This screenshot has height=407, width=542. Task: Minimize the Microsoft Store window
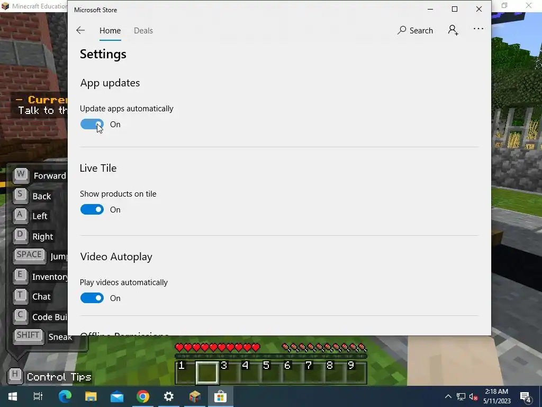click(x=430, y=10)
